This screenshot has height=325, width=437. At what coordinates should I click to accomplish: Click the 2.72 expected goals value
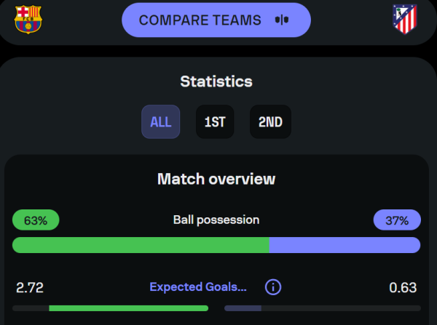(x=30, y=287)
